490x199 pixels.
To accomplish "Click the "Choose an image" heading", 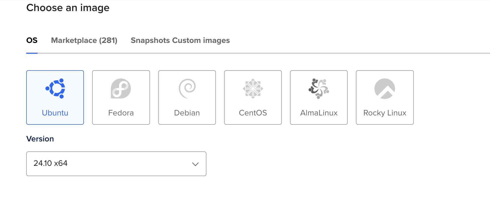I will coord(68,8).
